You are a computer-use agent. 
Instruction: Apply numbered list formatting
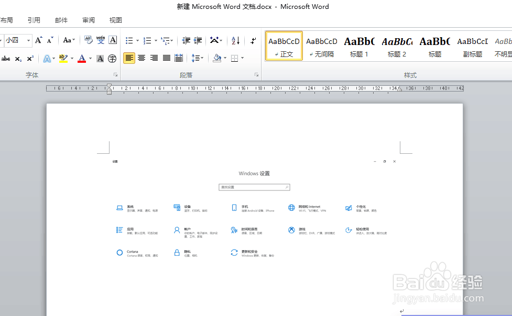(x=147, y=40)
